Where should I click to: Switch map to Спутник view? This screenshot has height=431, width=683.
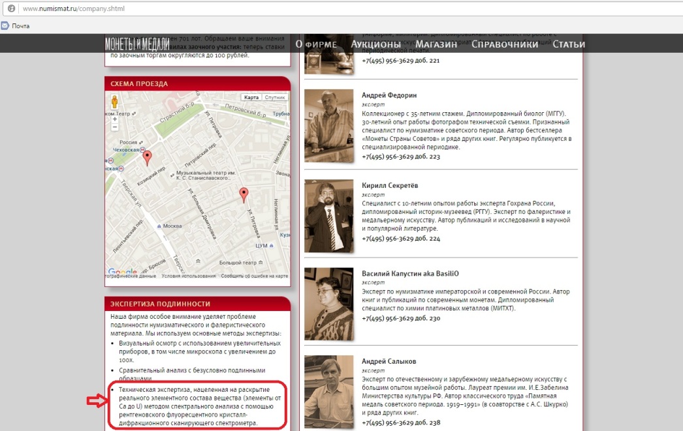tap(275, 97)
